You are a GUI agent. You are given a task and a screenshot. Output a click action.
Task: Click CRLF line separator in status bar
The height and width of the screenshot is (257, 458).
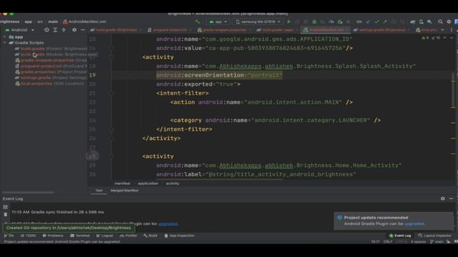coord(388,242)
